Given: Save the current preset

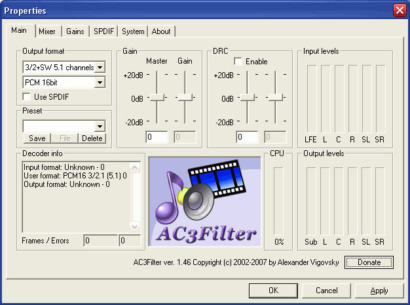Looking at the screenshot, I should 37,138.
